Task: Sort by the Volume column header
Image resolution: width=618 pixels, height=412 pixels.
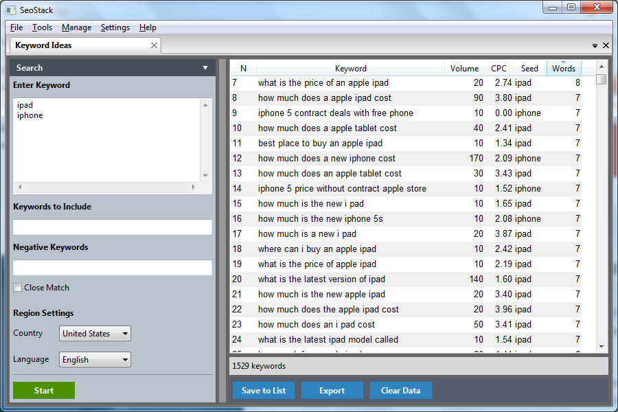Action: click(x=464, y=68)
